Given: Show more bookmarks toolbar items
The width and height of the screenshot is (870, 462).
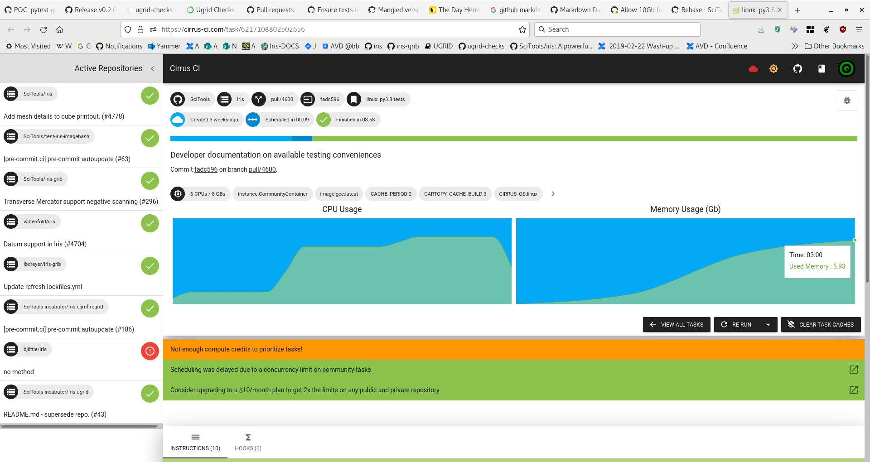Looking at the screenshot, I should 795,46.
